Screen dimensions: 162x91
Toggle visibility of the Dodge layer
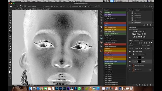(x=130, y=62)
